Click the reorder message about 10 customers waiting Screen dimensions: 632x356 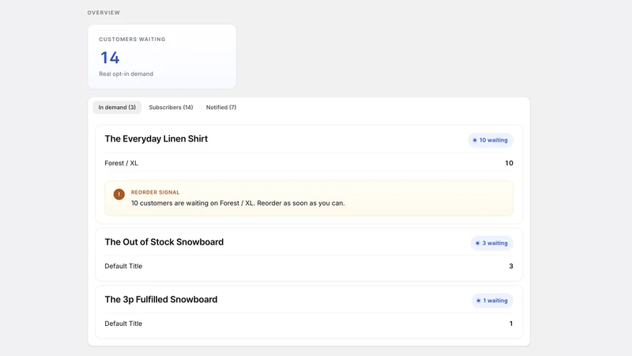(238, 203)
